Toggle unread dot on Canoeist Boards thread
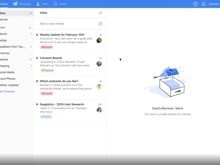The image size is (220, 165). point(37,58)
